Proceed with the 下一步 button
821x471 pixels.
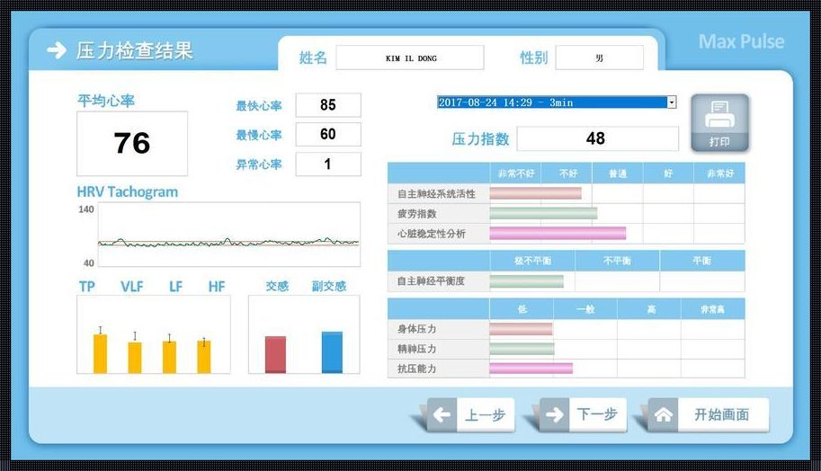point(583,415)
